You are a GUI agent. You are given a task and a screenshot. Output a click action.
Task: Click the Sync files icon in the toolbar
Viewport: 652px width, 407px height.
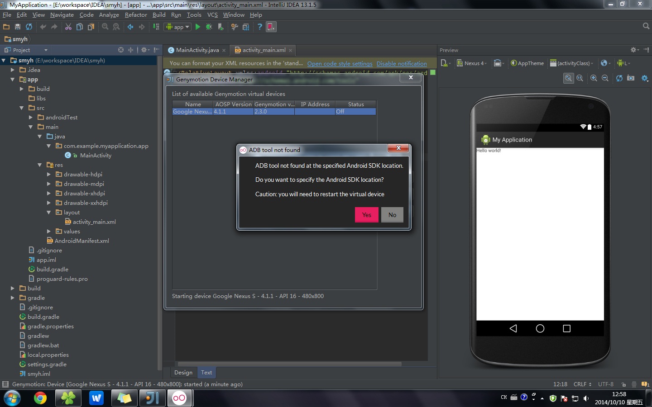29,27
